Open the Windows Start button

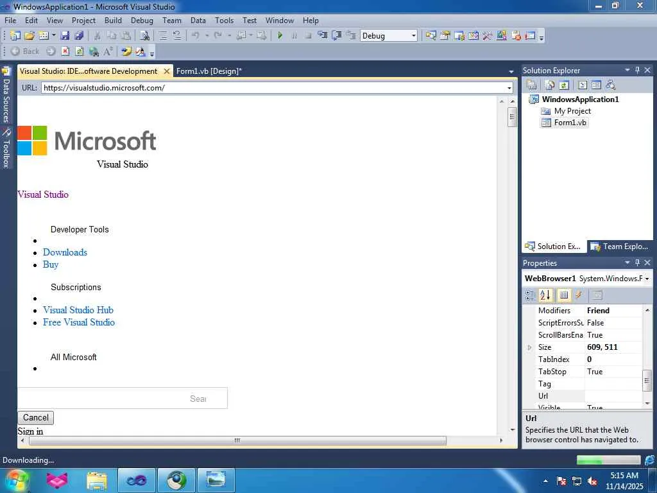coord(16,480)
